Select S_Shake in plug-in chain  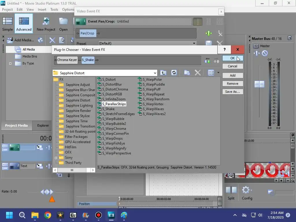point(88,60)
